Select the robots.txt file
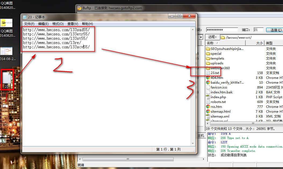Image resolution: width=283 pixels, height=169 pixels. pos(218,102)
